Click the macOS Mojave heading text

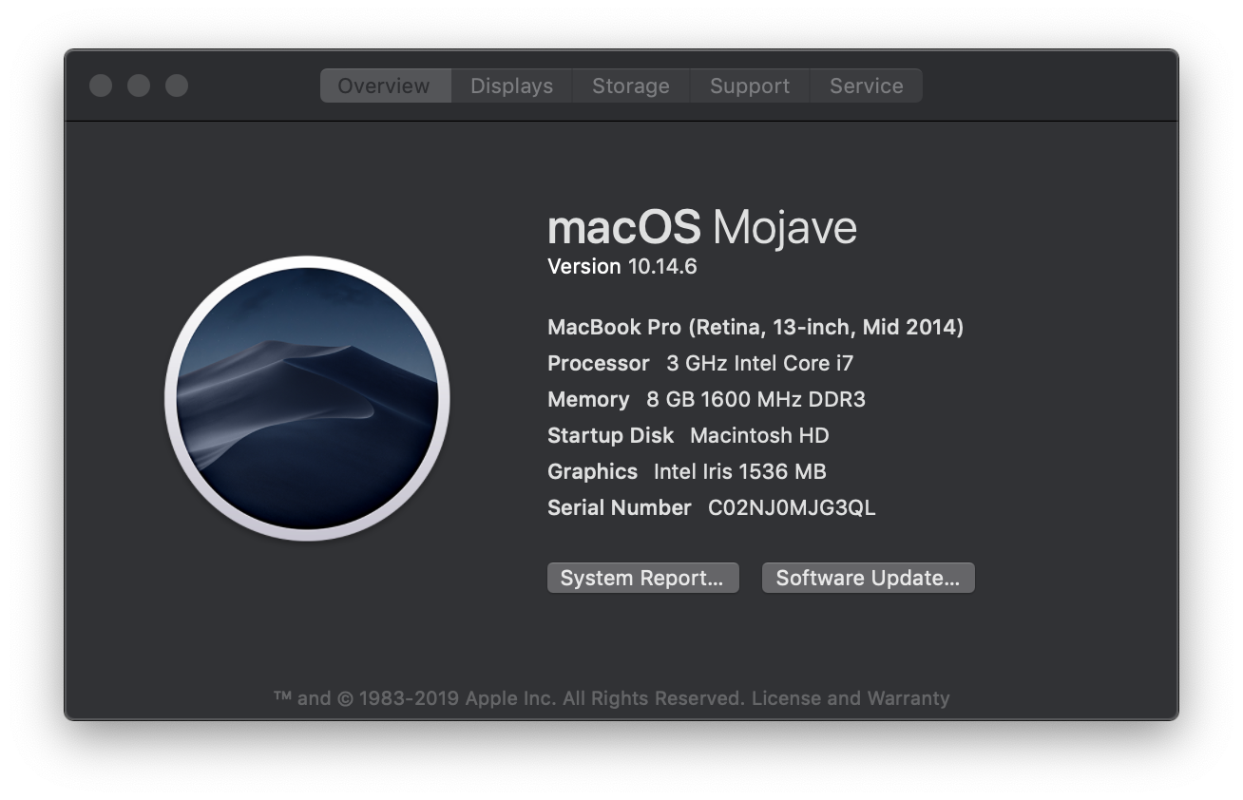701,228
